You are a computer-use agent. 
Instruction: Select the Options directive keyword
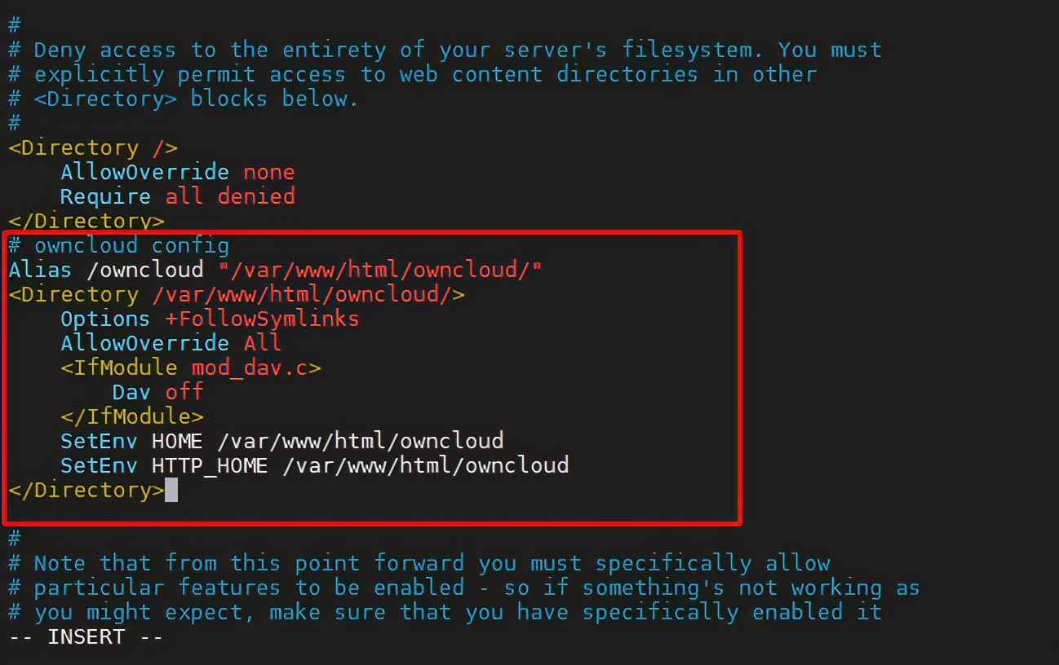pos(105,319)
